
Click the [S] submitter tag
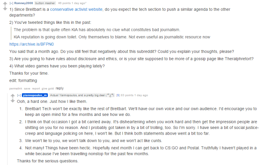point(118,96)
